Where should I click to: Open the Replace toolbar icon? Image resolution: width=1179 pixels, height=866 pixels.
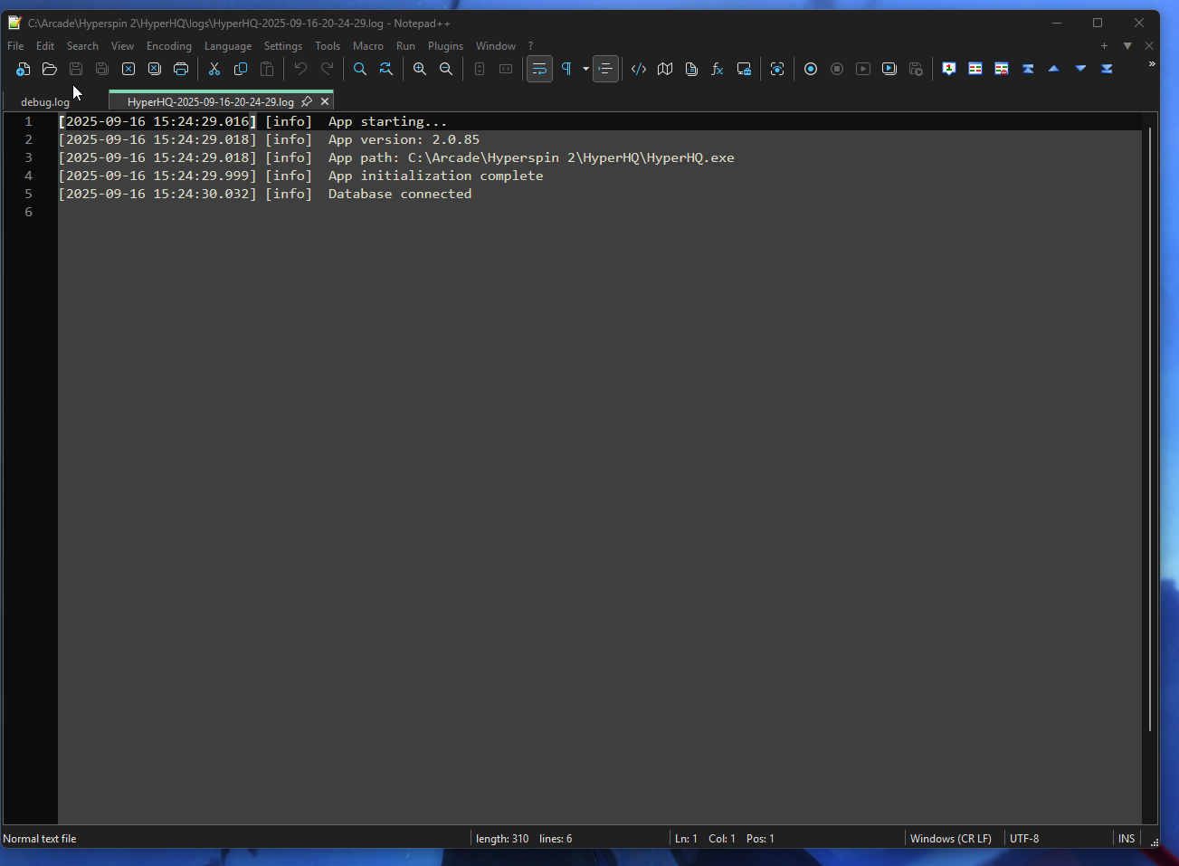[386, 69]
